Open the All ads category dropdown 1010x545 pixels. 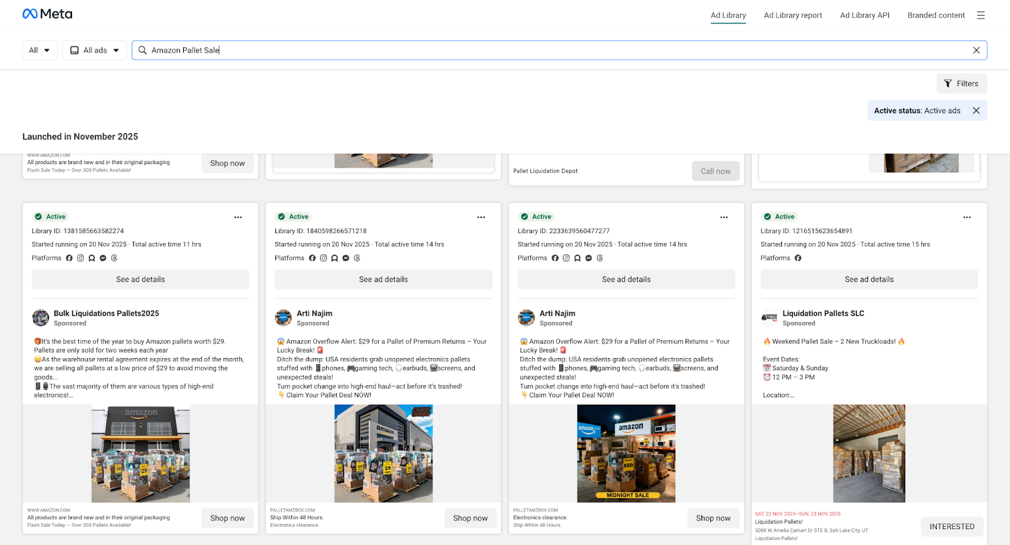pyautogui.click(x=95, y=51)
